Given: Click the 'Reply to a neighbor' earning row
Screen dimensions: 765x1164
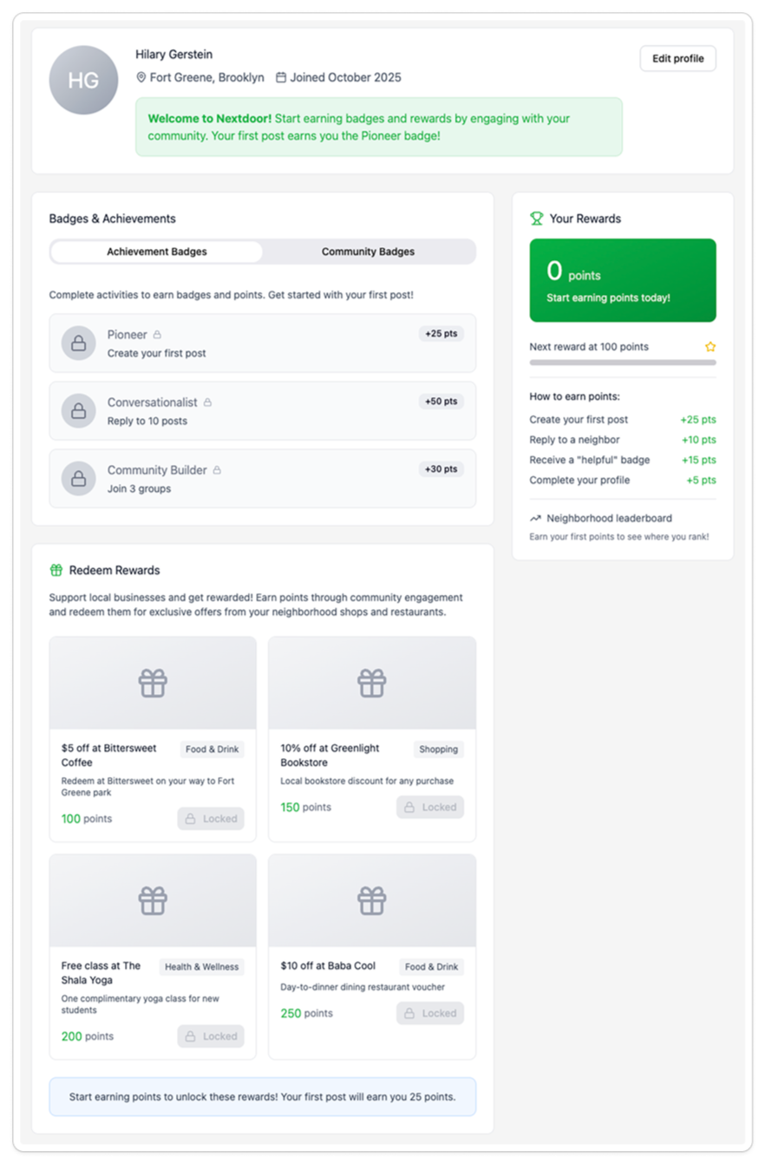Looking at the screenshot, I should click(623, 440).
